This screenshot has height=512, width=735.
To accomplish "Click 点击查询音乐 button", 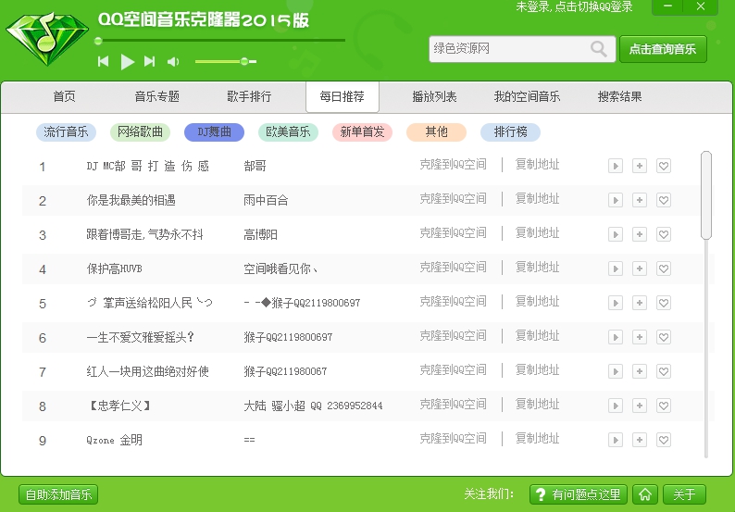I will [x=663, y=49].
